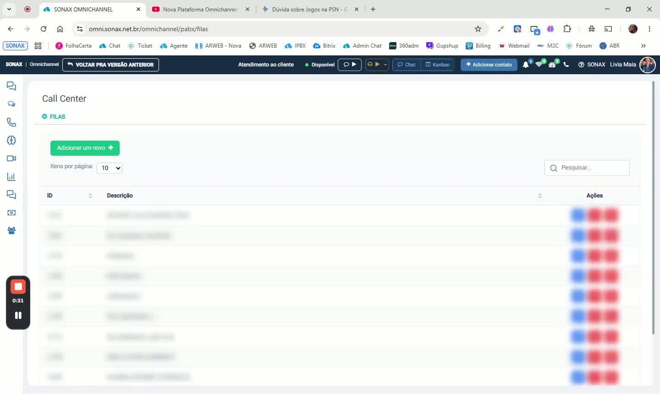Click the brain icon in left sidebar
The height and width of the screenshot is (394, 660).
pos(11,140)
